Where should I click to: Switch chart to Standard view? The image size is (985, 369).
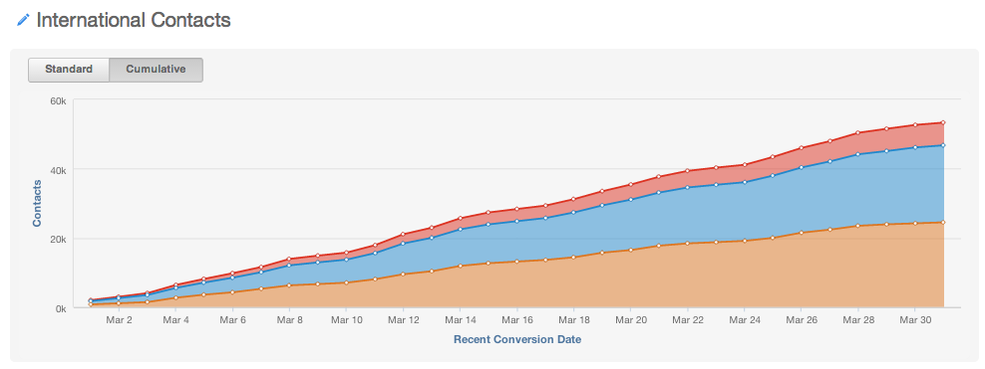(69, 70)
